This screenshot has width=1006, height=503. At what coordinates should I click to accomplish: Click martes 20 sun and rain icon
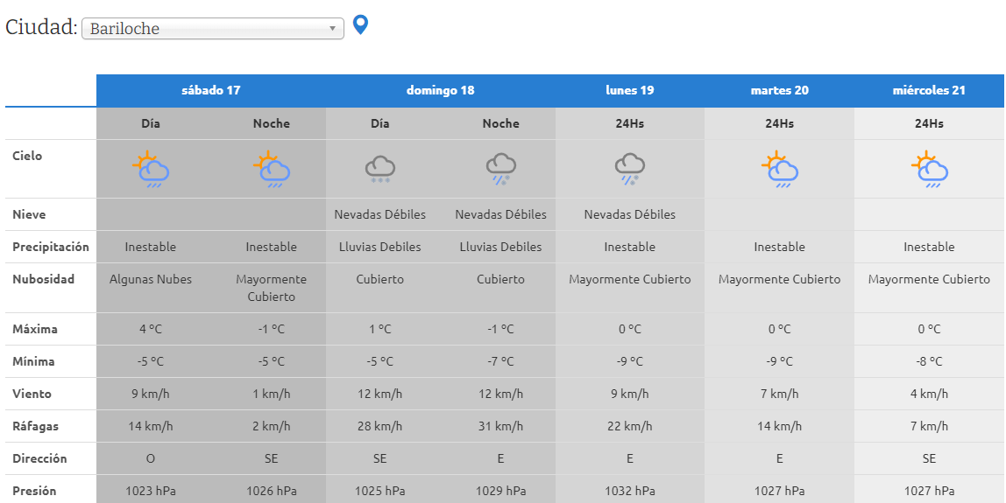point(779,170)
